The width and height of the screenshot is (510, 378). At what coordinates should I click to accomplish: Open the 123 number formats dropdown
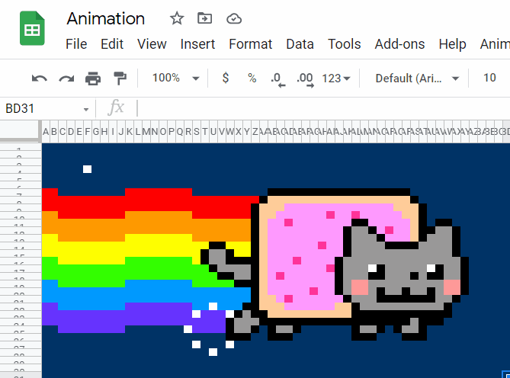[336, 78]
